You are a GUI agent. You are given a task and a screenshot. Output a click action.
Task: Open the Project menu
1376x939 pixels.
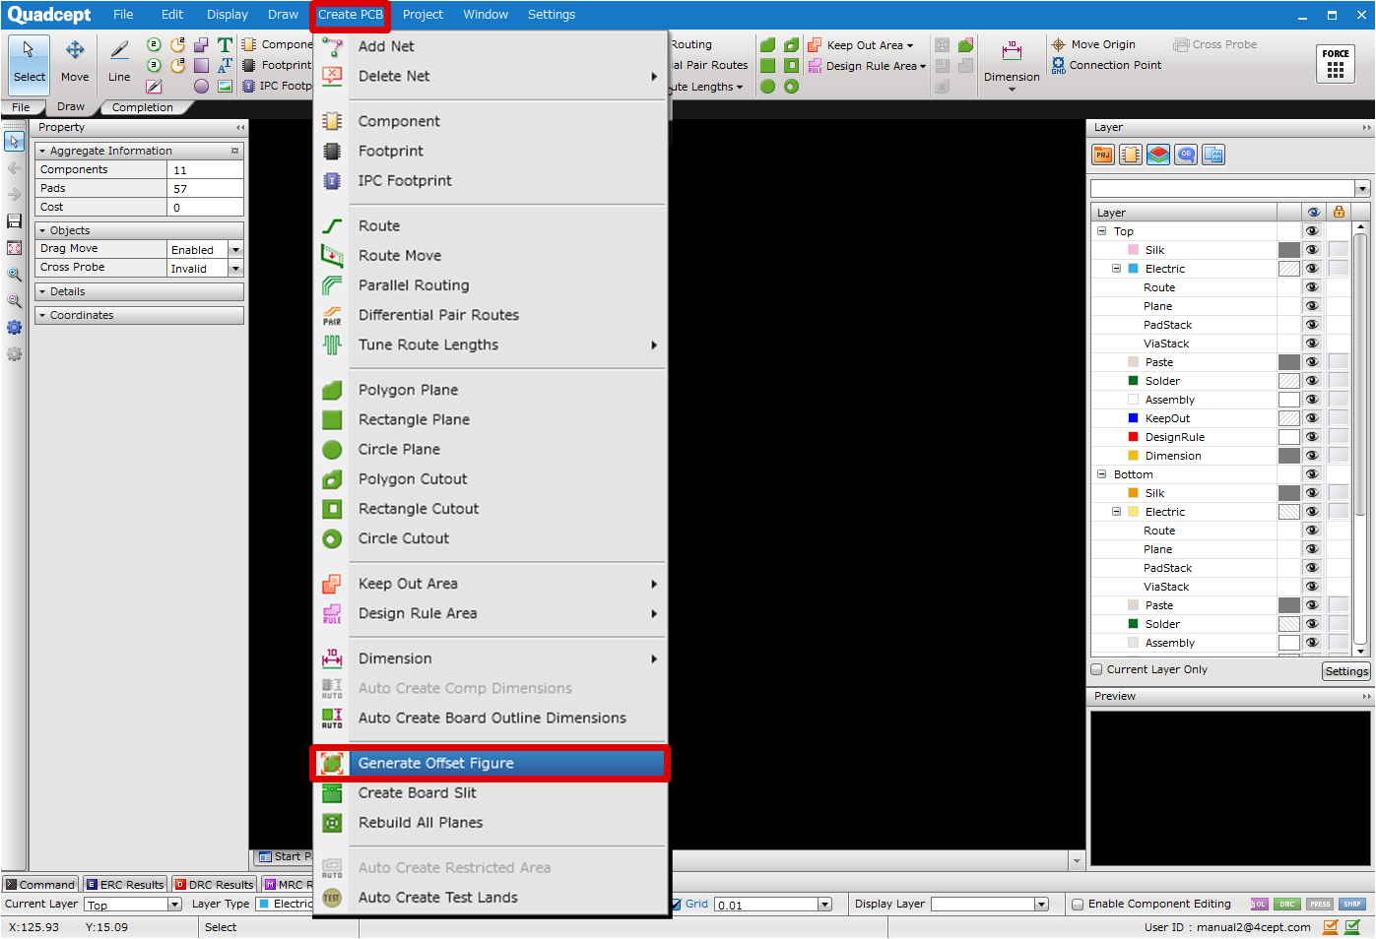point(423,15)
